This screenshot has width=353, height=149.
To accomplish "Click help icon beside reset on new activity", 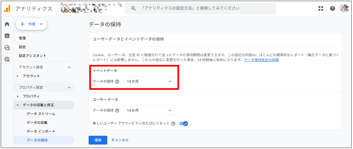I will 173,123.
